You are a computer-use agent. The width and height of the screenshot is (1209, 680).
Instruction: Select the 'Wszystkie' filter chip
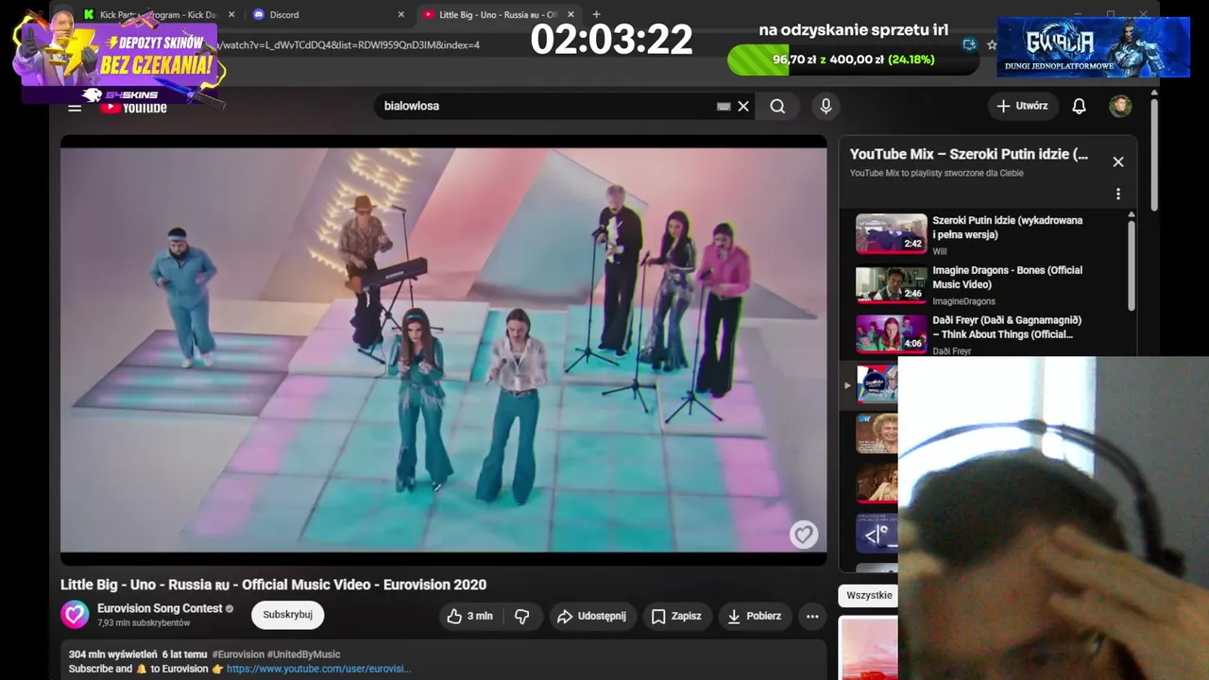868,595
